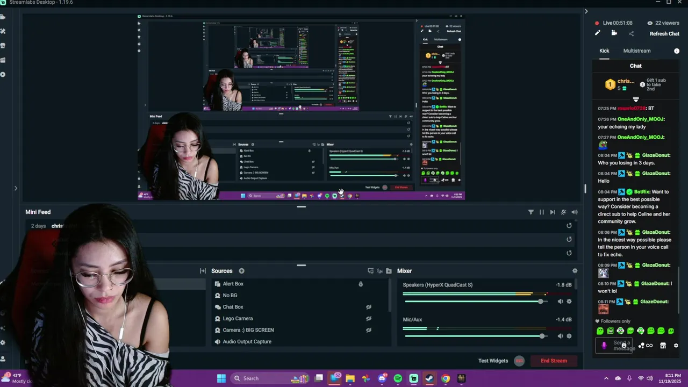
Task: Mute the Mic/Aux channel
Action: [x=560, y=336]
